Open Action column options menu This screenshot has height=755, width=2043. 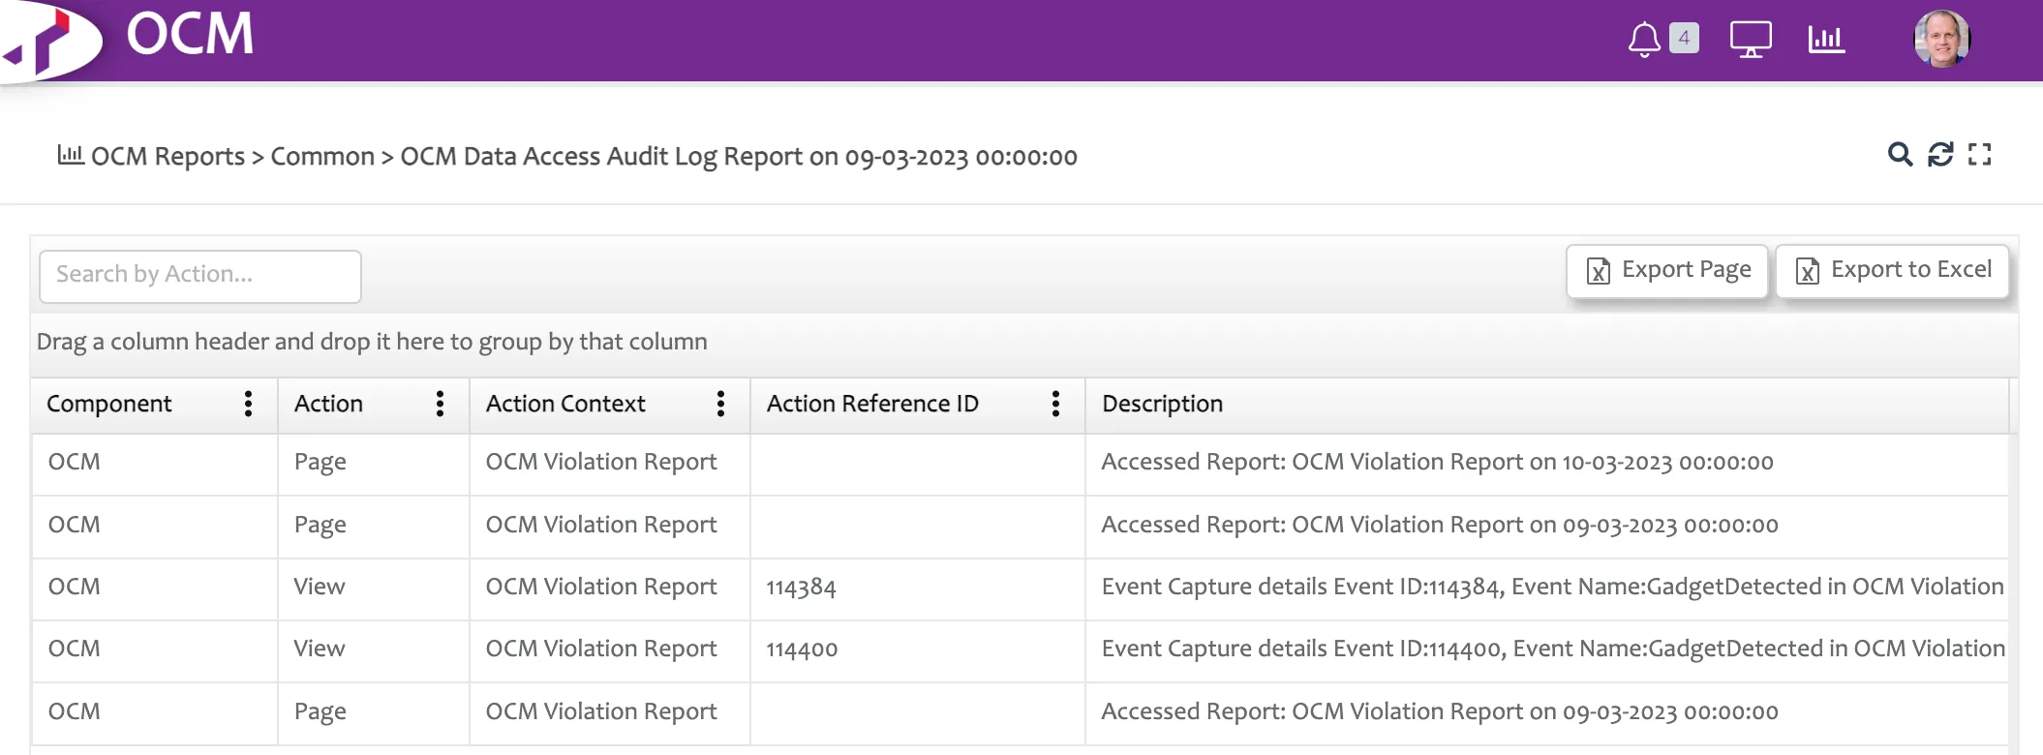[441, 404]
